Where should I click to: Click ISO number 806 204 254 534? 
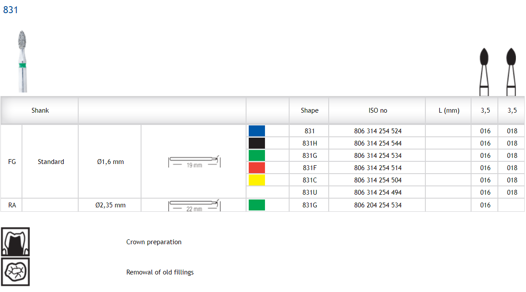377,205
